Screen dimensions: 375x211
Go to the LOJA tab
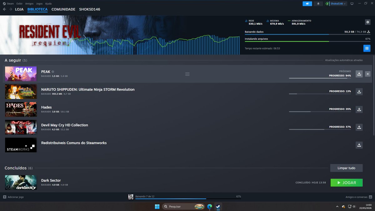point(19,9)
